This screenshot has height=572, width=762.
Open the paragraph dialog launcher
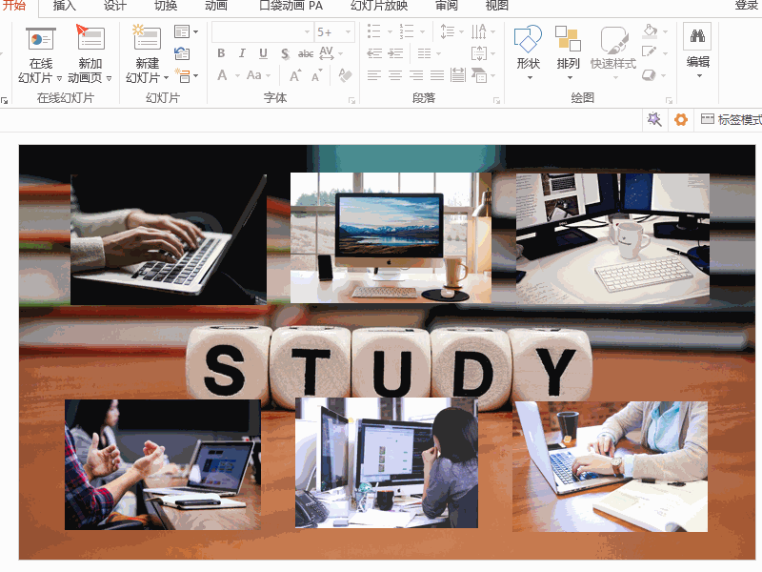click(x=496, y=101)
